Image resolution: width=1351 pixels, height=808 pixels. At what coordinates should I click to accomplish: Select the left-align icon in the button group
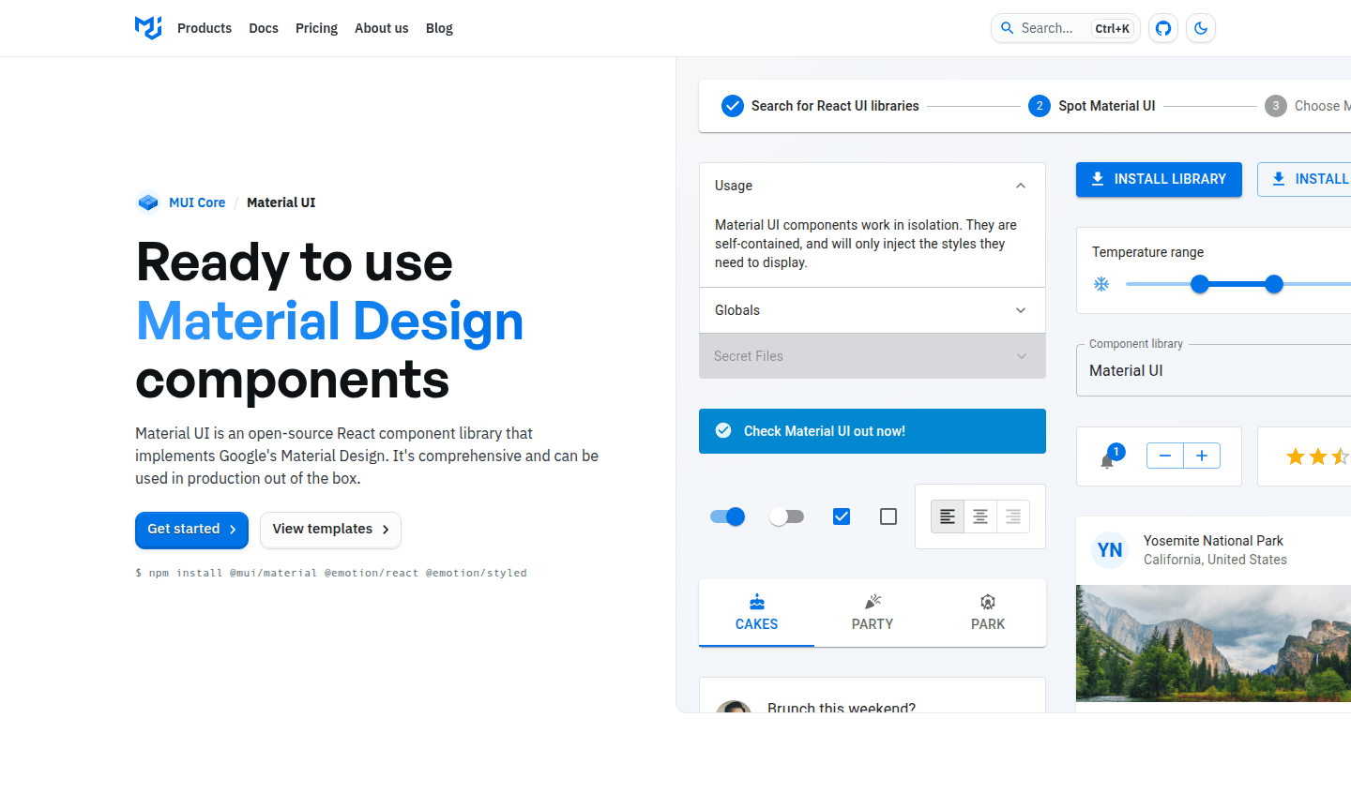click(947, 516)
